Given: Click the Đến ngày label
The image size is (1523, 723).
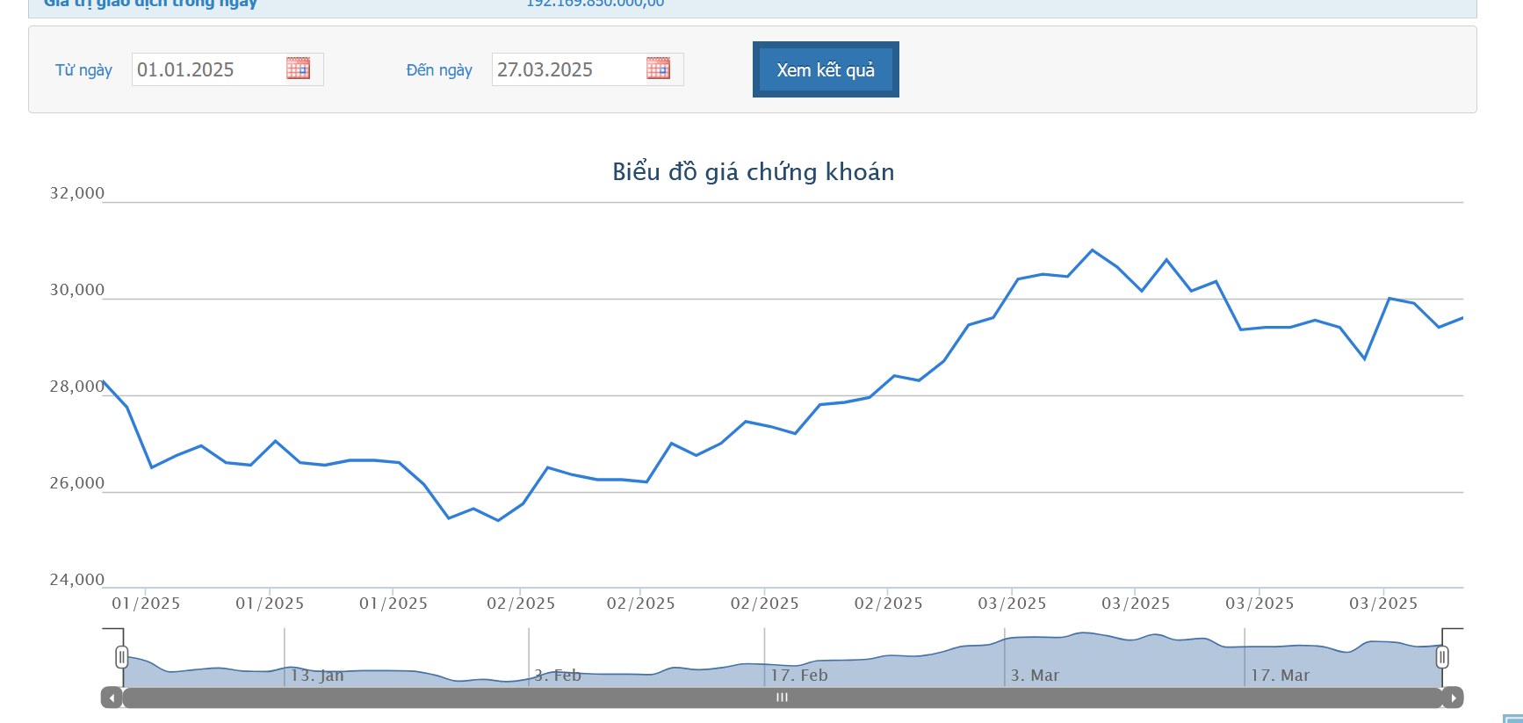Looking at the screenshot, I should (439, 70).
